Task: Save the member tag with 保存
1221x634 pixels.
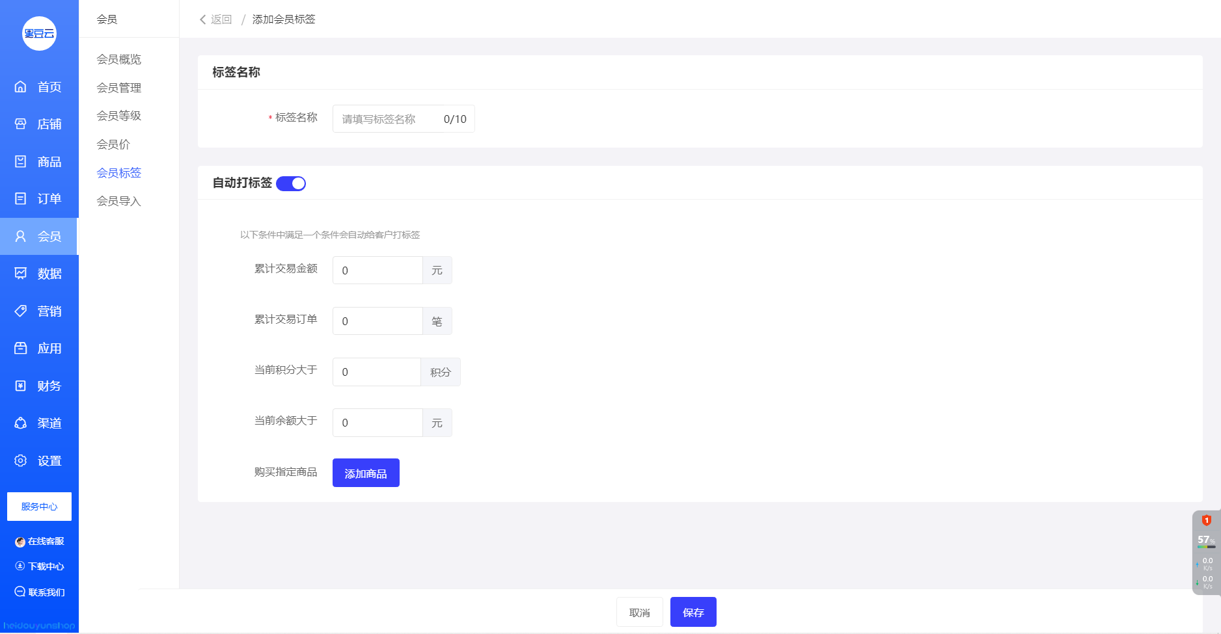Action: 693,613
